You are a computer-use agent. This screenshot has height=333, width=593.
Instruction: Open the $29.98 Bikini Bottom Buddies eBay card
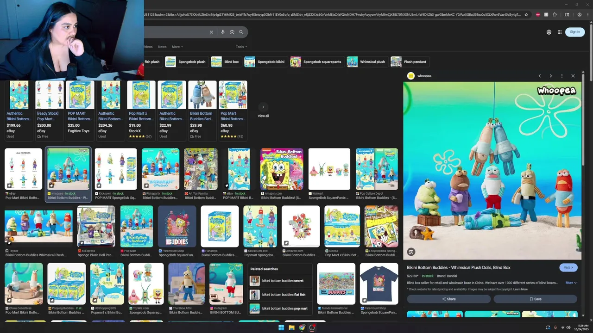tap(202, 110)
